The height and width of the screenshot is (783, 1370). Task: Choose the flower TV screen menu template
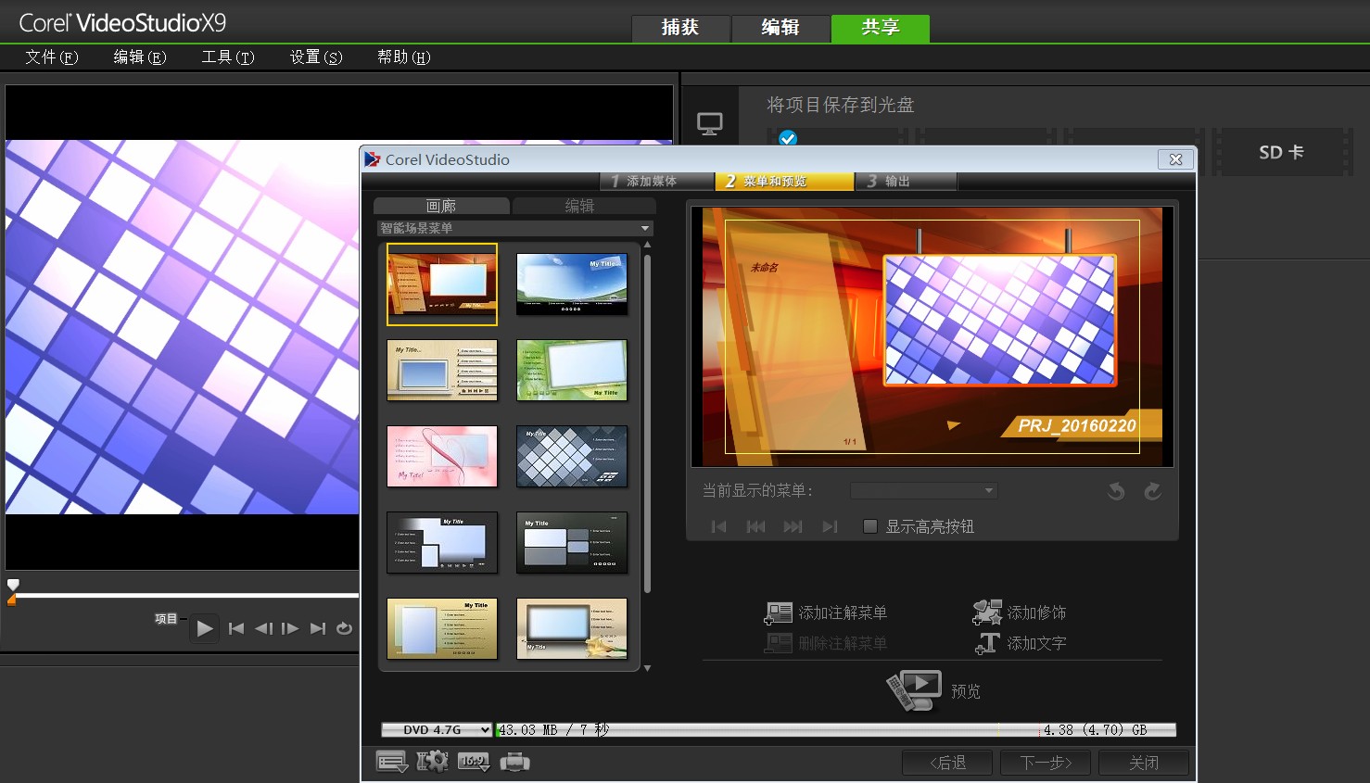coord(572,629)
